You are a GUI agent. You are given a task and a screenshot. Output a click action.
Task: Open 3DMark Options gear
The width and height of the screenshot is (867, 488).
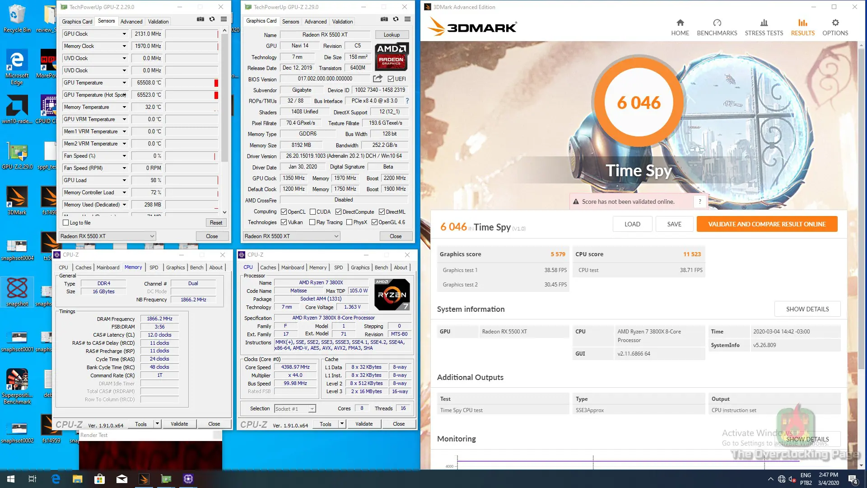click(835, 23)
